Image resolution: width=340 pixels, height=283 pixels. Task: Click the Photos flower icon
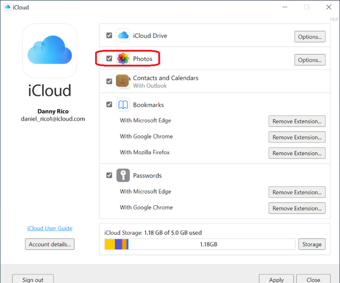[x=123, y=58]
